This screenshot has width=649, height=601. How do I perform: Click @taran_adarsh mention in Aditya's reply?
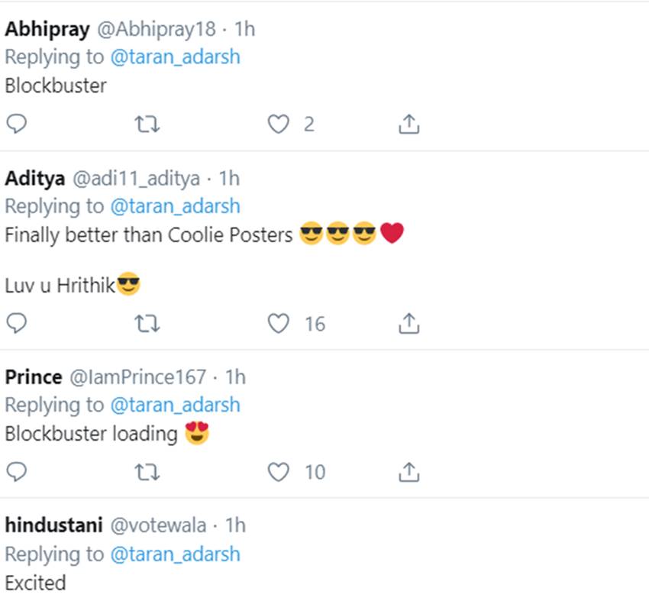pyautogui.click(x=175, y=206)
